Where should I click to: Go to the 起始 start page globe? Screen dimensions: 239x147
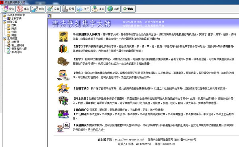point(110,9)
